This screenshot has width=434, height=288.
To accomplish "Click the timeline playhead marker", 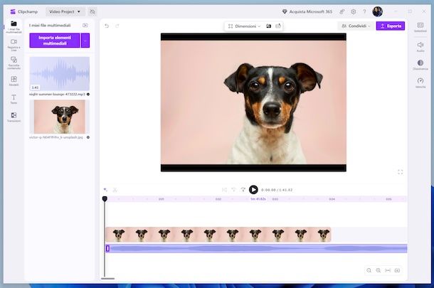I will (105, 198).
